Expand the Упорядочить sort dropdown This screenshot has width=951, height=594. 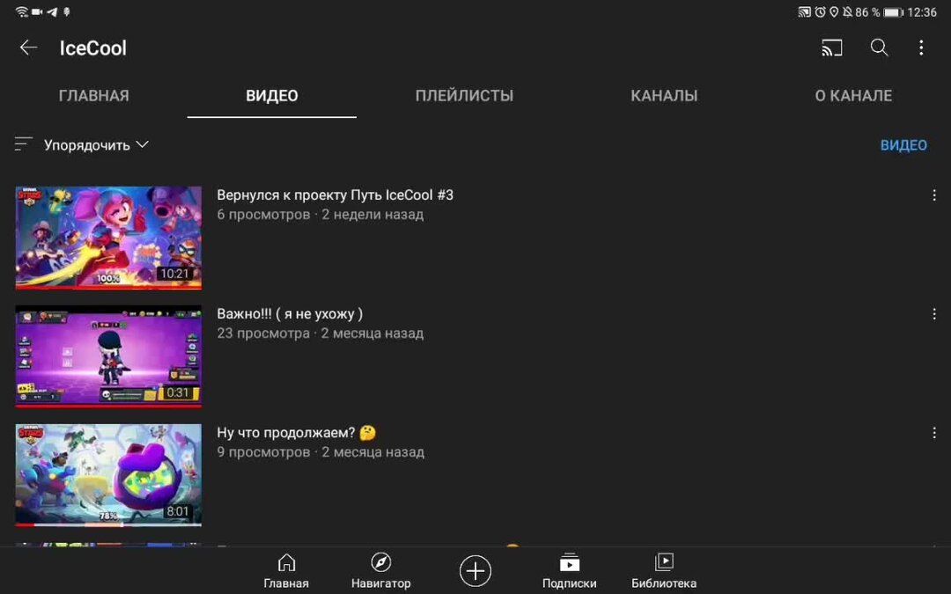[x=96, y=145]
